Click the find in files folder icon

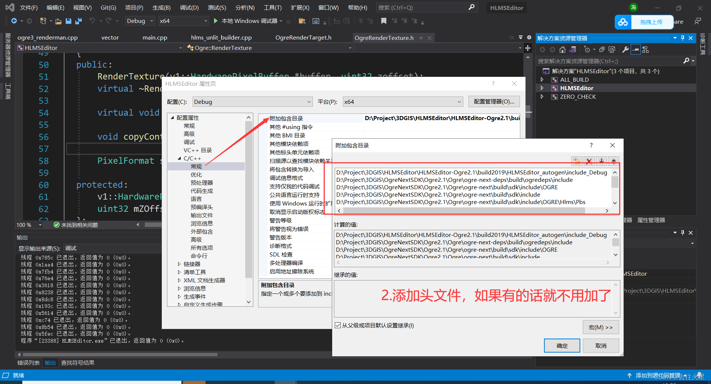coord(302,21)
